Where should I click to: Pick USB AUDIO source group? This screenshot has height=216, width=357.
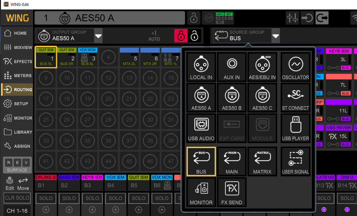click(201, 128)
